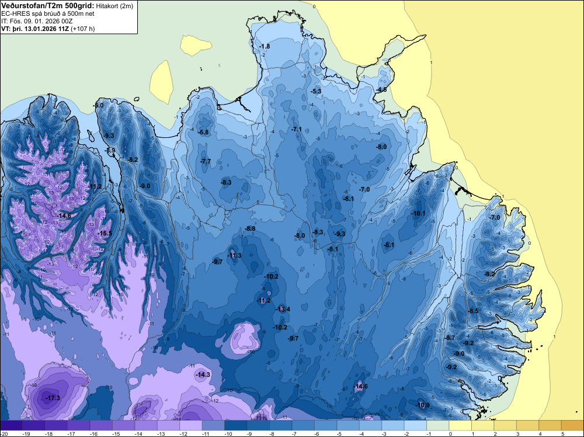Select the -14.3 temperature label

(x=203, y=375)
